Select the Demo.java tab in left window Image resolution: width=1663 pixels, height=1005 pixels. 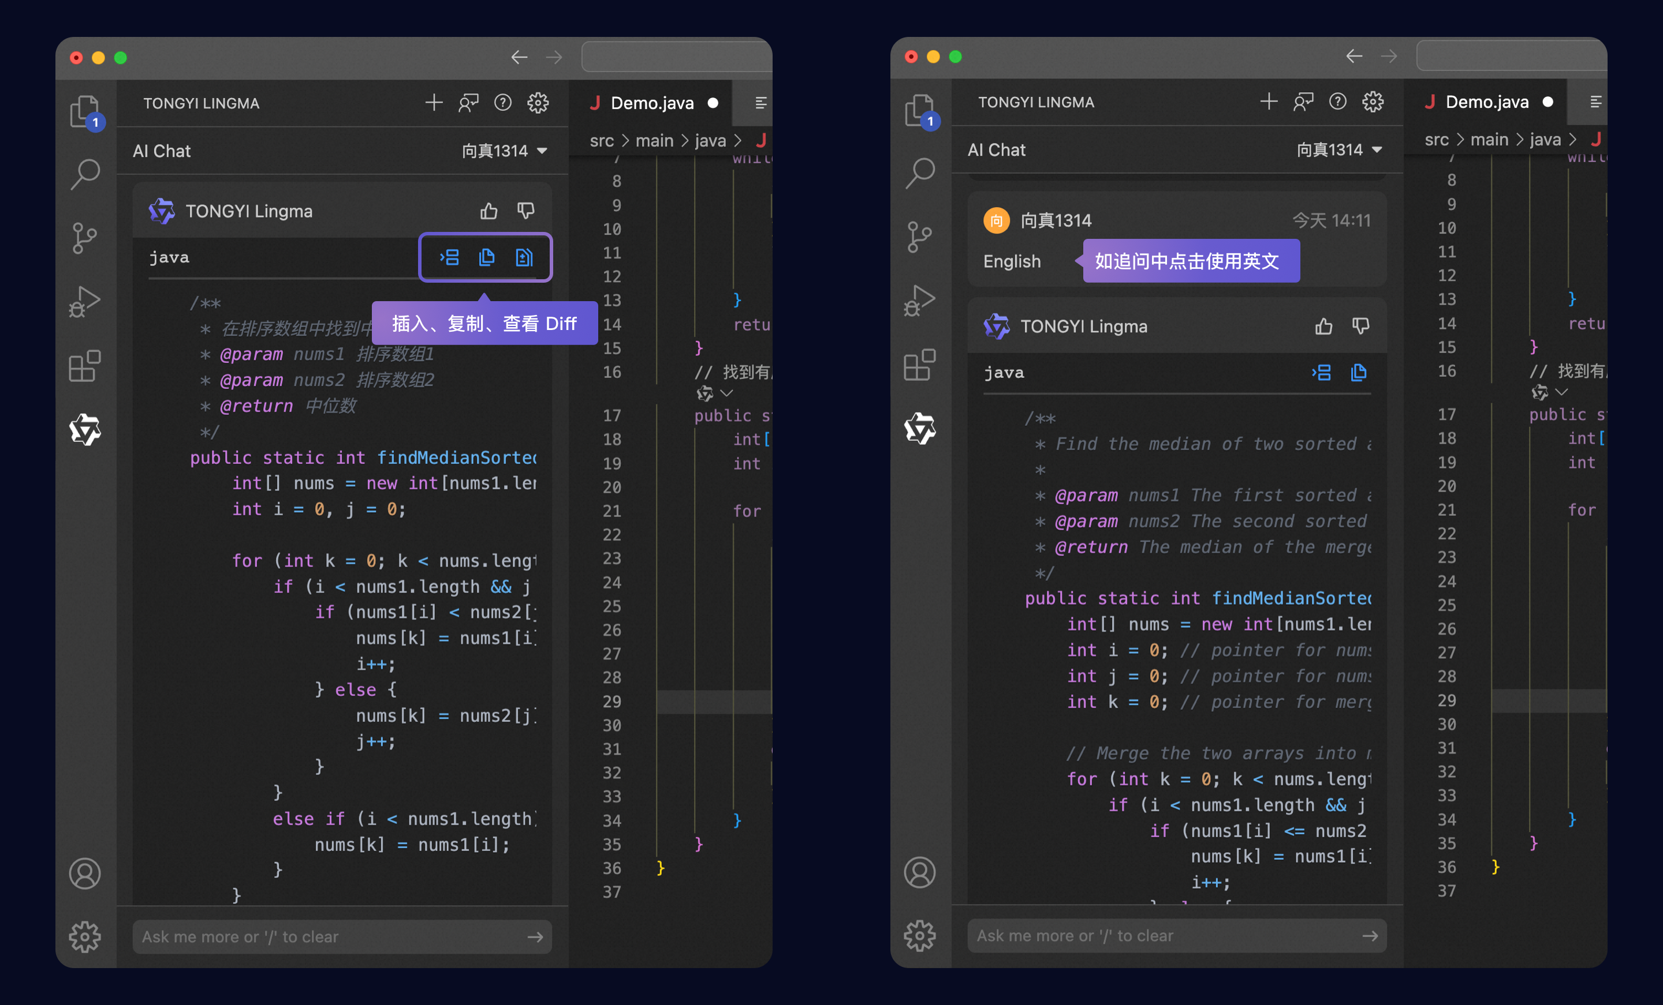[651, 103]
